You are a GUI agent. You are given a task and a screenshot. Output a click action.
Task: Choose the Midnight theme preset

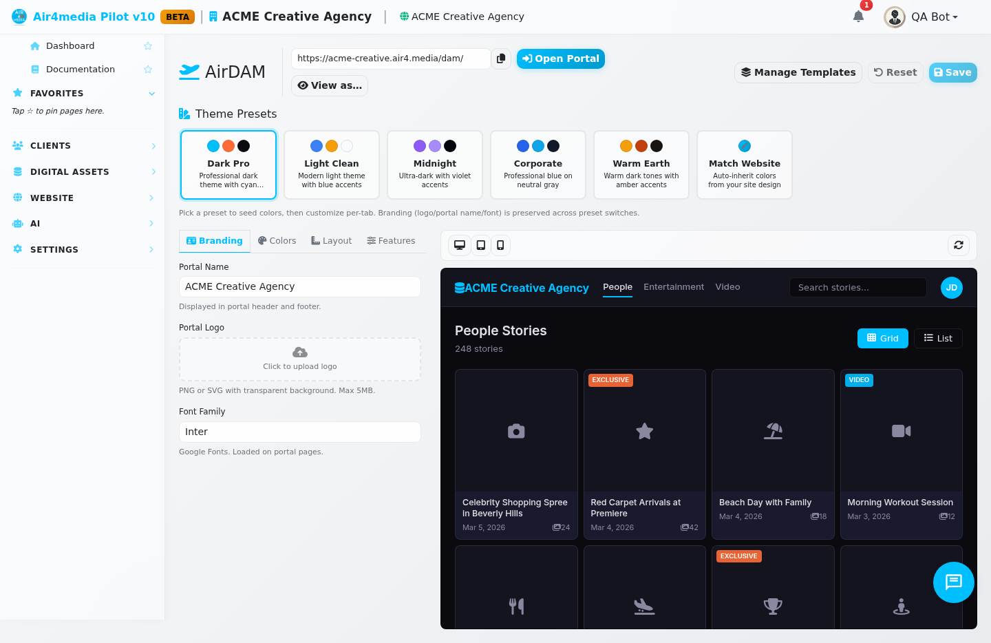click(x=435, y=165)
